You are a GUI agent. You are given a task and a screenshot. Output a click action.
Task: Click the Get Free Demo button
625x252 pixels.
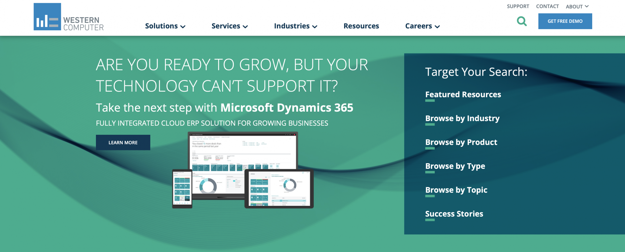565,21
